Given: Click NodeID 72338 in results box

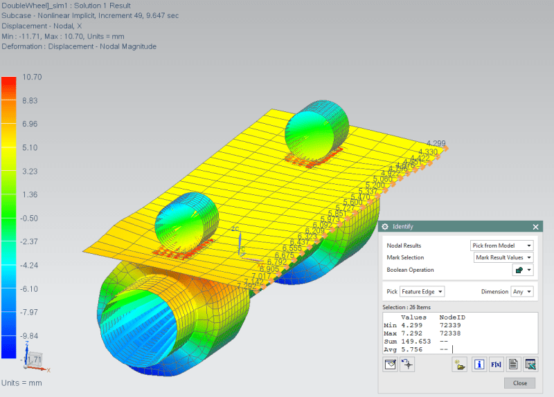Looking at the screenshot, I should click(x=450, y=333).
